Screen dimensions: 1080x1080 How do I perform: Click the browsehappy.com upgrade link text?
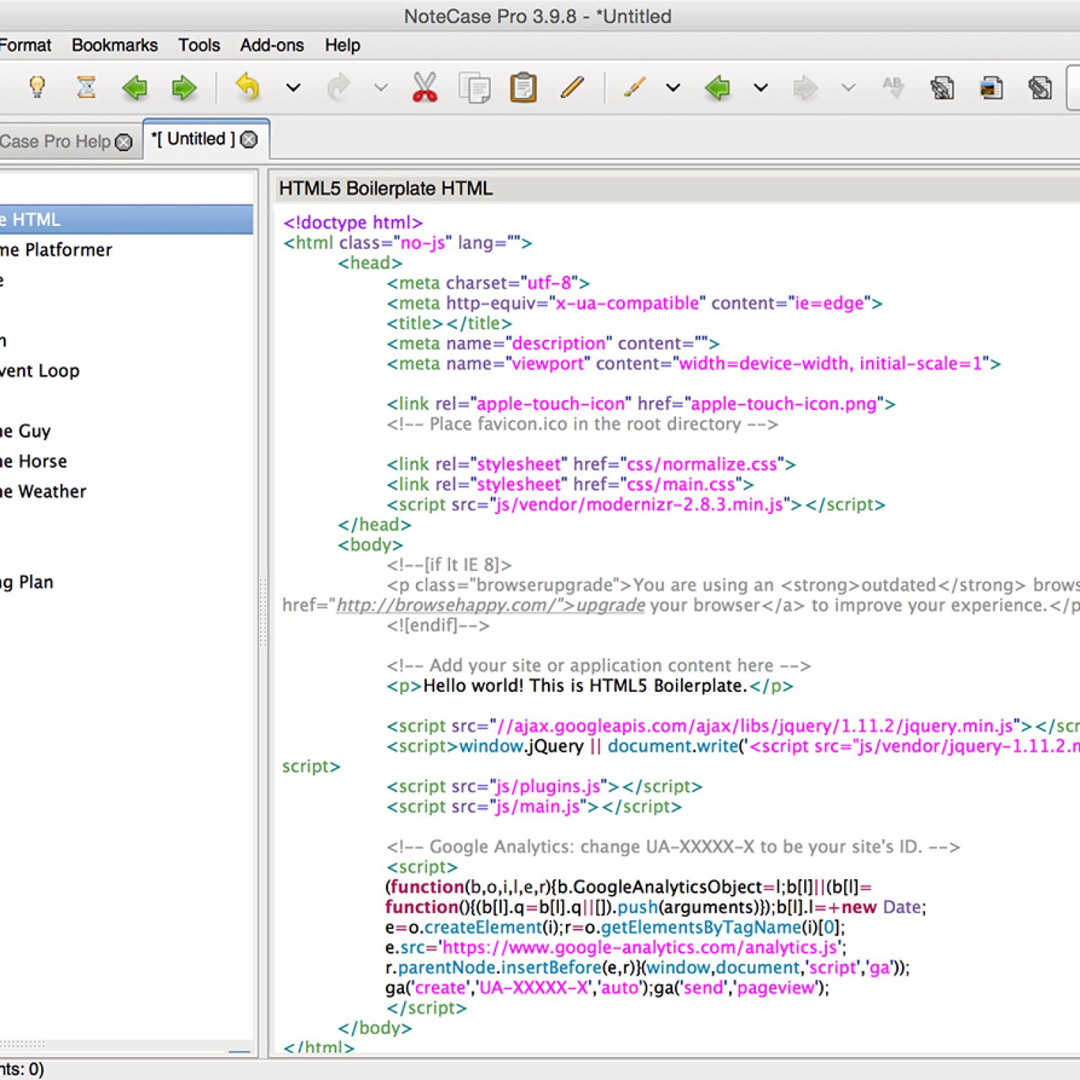[490, 605]
